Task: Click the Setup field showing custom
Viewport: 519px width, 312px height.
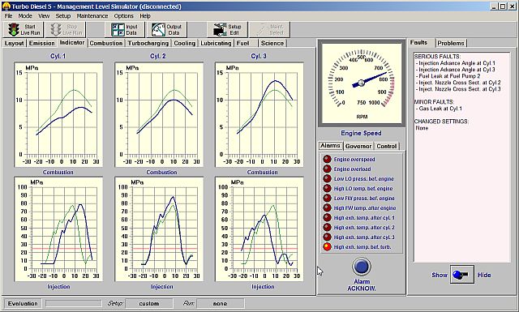Action: [x=149, y=303]
